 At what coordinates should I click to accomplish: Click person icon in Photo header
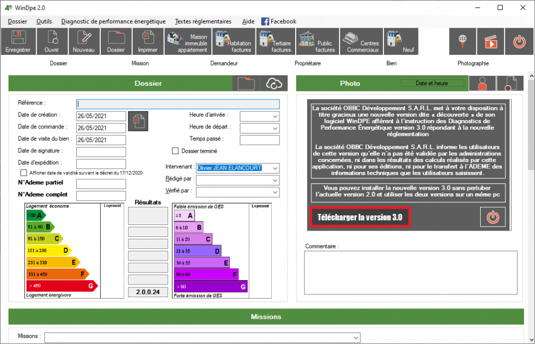point(482,83)
